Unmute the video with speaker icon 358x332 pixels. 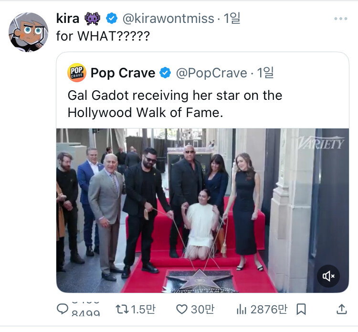pos(329,276)
